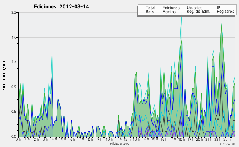
Task: Click the 'CC BY-SA 3.0' license text
Action: [x=227, y=144]
